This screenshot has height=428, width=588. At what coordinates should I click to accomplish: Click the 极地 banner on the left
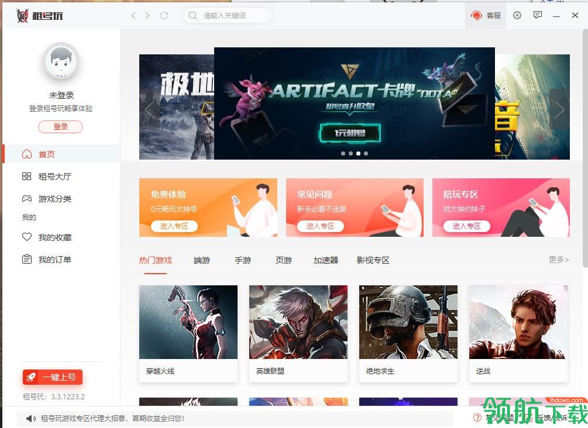tap(177, 107)
